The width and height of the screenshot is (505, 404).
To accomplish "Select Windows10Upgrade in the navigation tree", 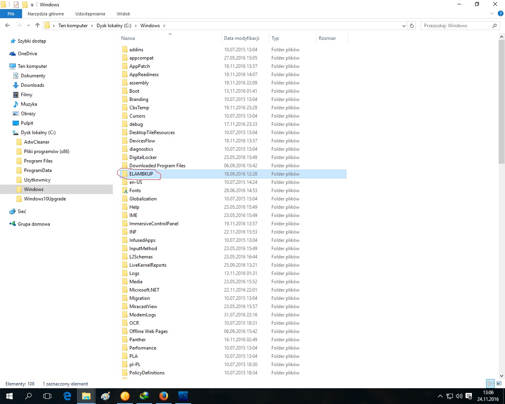I will (x=45, y=199).
